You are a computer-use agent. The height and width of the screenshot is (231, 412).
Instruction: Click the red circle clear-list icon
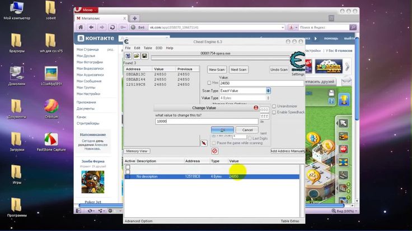point(214,151)
